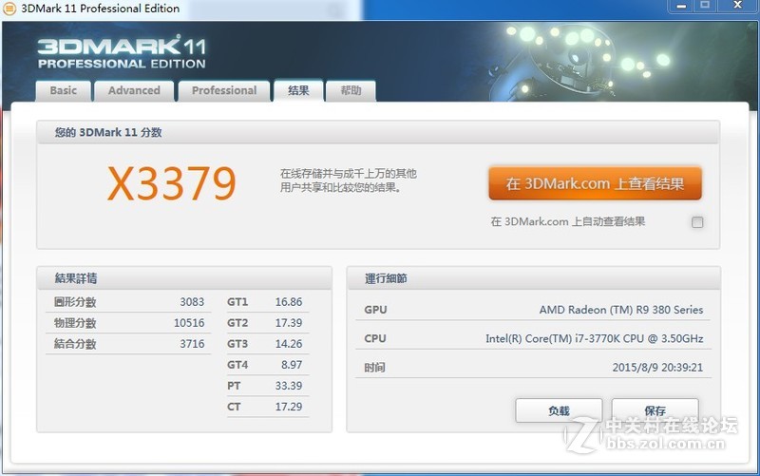Select the combined score value 3716

(192, 344)
